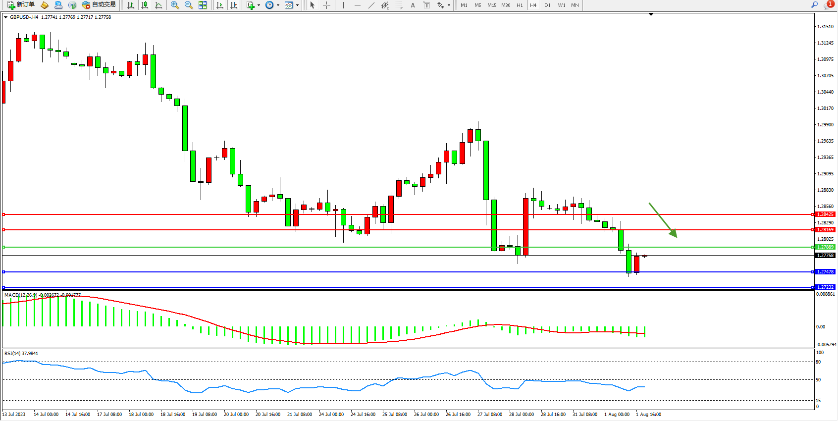Expand the clock periods dropdown arrow
The width and height of the screenshot is (838, 421).
[278, 5]
